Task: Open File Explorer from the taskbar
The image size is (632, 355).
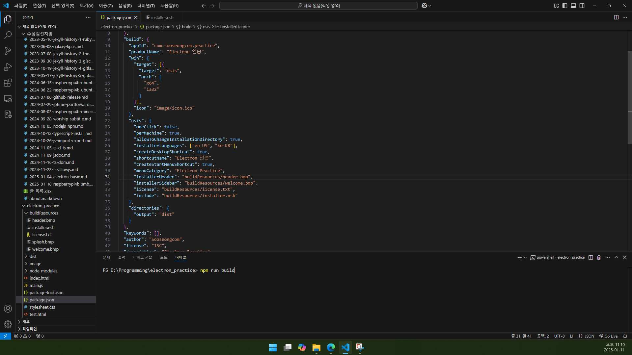Action: coord(316,347)
